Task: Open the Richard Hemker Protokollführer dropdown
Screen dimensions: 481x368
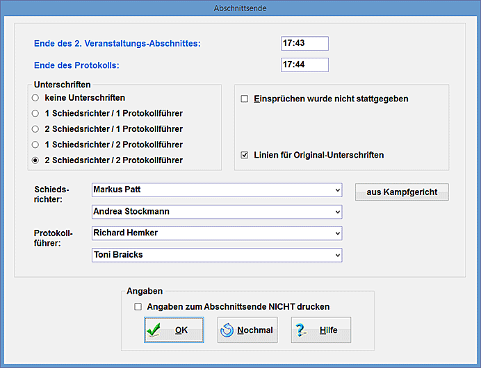Action: coord(337,233)
